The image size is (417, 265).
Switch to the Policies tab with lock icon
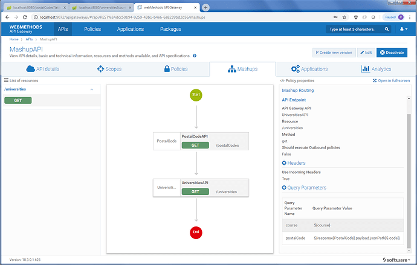pos(176,69)
